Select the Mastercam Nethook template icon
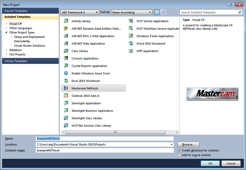 point(66,88)
